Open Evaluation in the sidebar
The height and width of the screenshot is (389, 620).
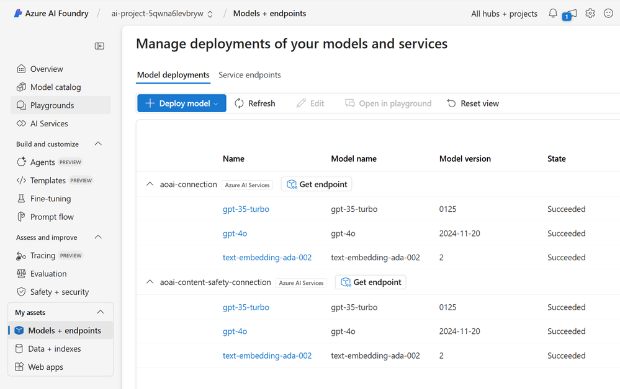60,274
